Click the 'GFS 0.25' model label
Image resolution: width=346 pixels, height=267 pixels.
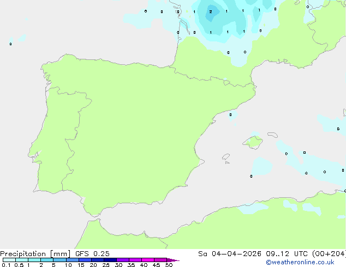[92, 254]
